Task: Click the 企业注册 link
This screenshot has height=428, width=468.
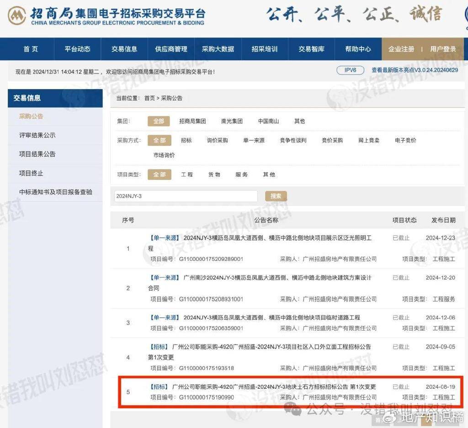Action: coord(401,49)
